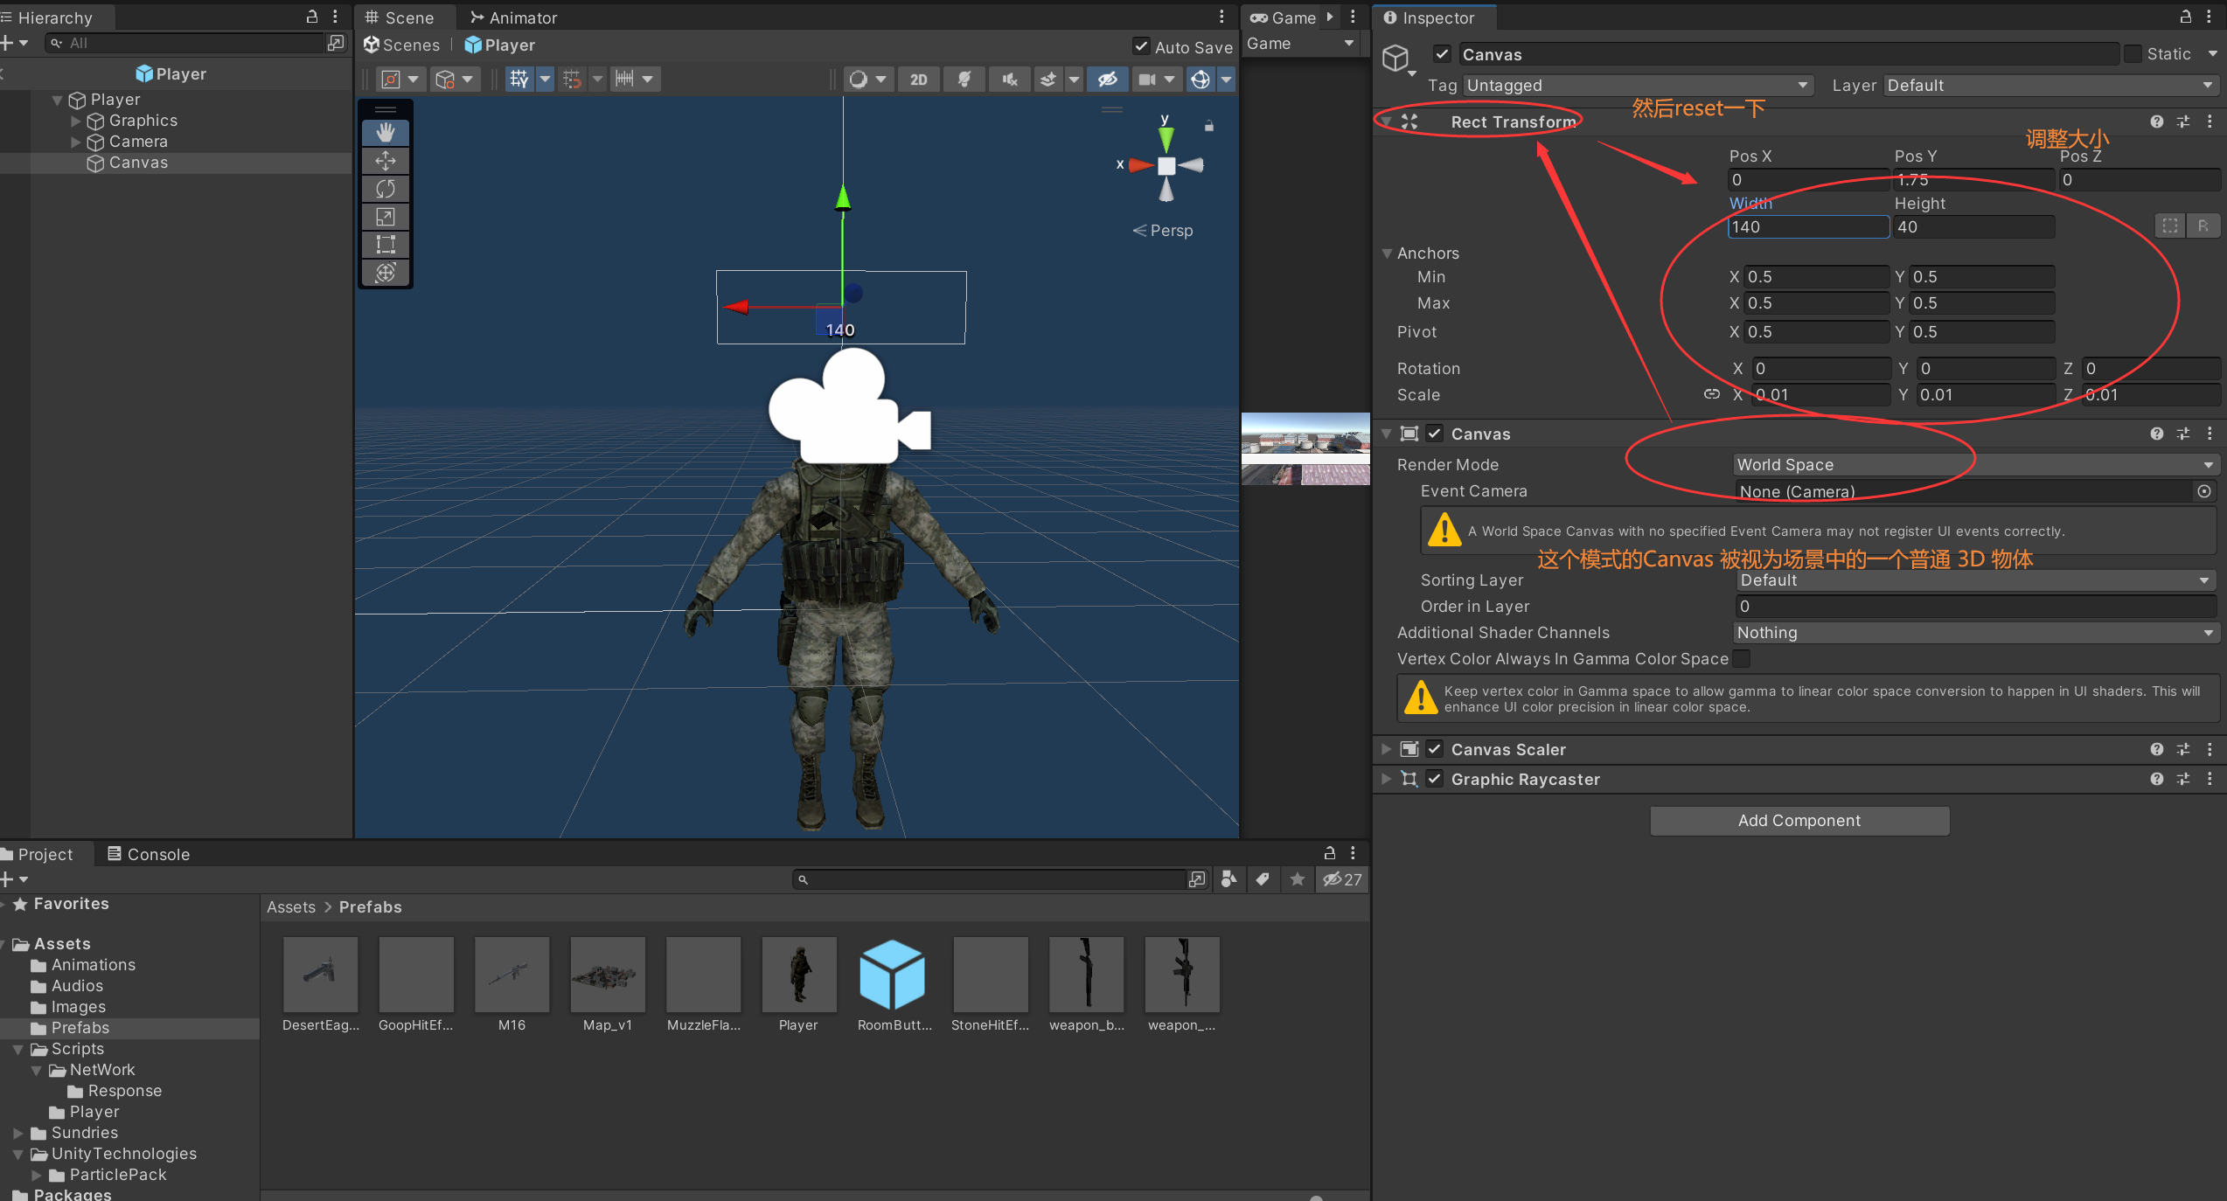The image size is (2227, 1201).
Task: Click Assets breadcrumb in Project
Action: pos(291,907)
